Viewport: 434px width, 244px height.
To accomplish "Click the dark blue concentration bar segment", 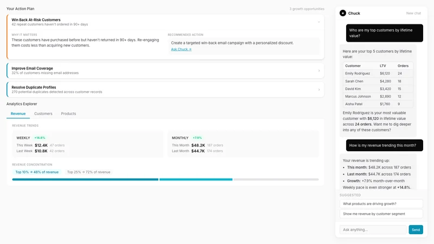I will [85, 179].
